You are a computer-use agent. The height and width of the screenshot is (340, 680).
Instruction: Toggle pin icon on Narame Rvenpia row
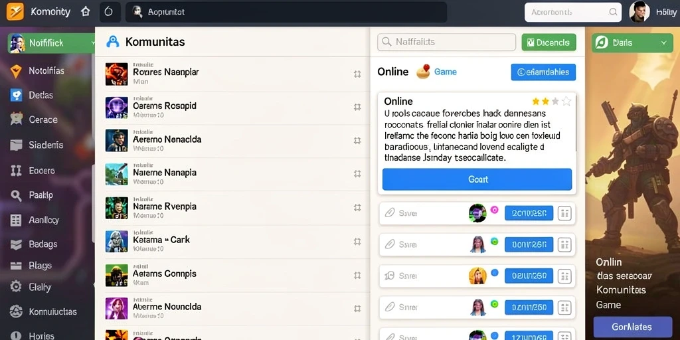pos(357,208)
